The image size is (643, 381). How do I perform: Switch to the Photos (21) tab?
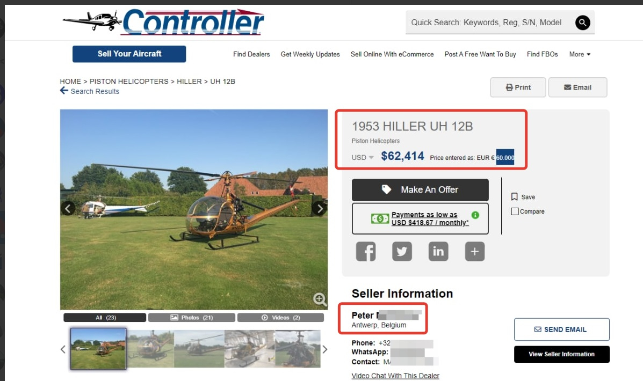(x=192, y=318)
